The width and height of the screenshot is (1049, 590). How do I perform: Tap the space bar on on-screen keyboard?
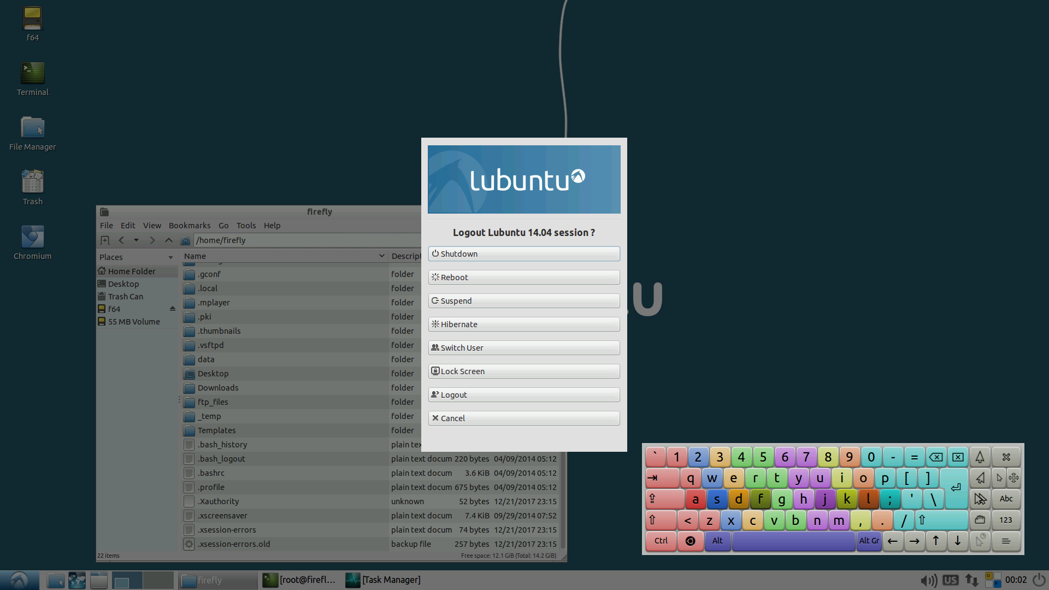coord(793,541)
